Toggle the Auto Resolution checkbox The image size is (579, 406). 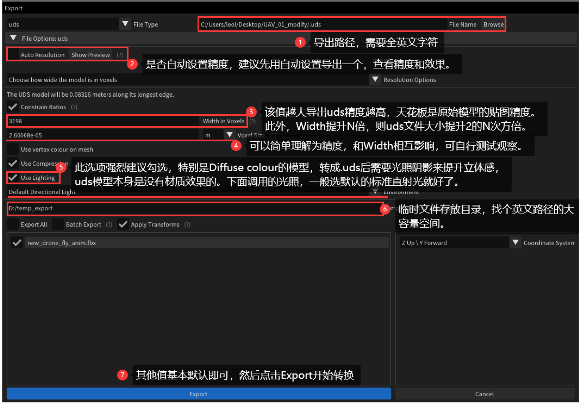point(13,54)
